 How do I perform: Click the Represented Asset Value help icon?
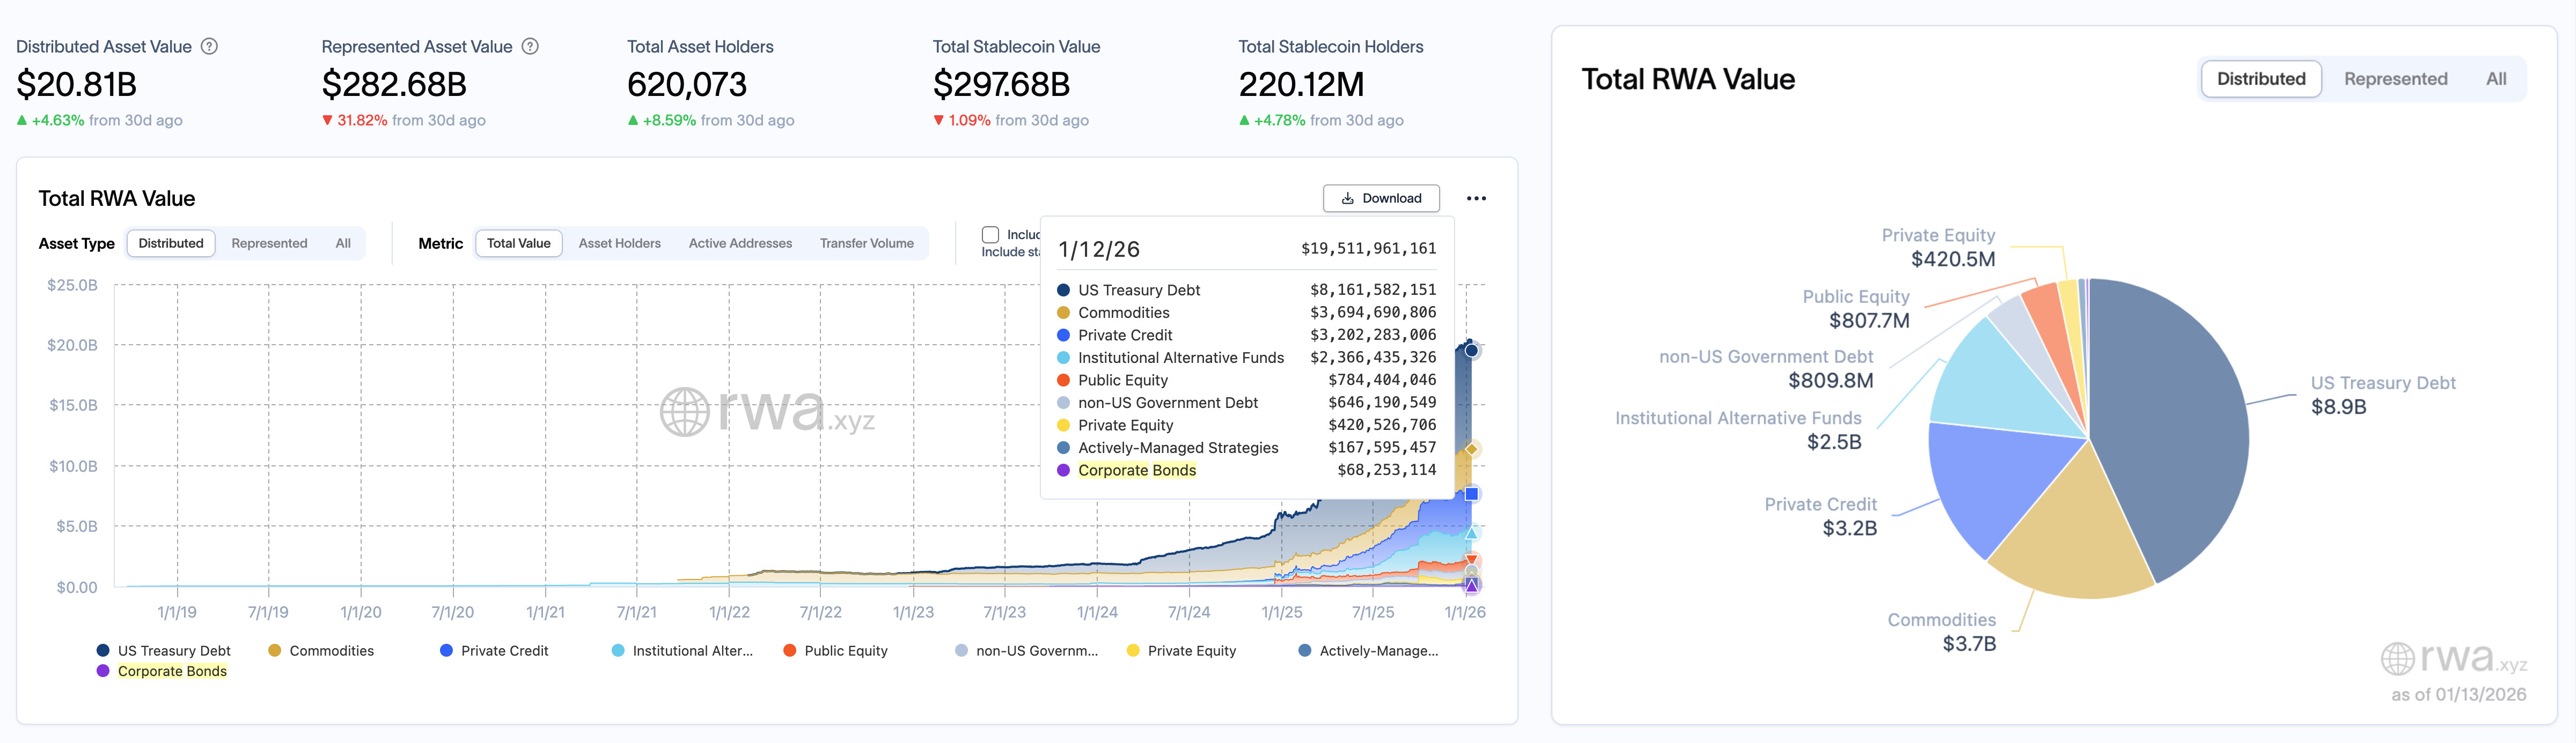tap(530, 47)
